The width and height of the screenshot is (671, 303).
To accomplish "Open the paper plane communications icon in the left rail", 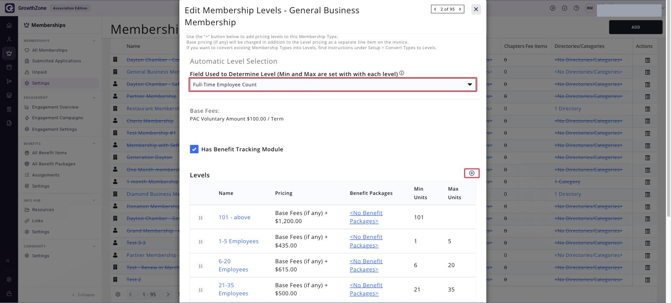I will point(9,81).
